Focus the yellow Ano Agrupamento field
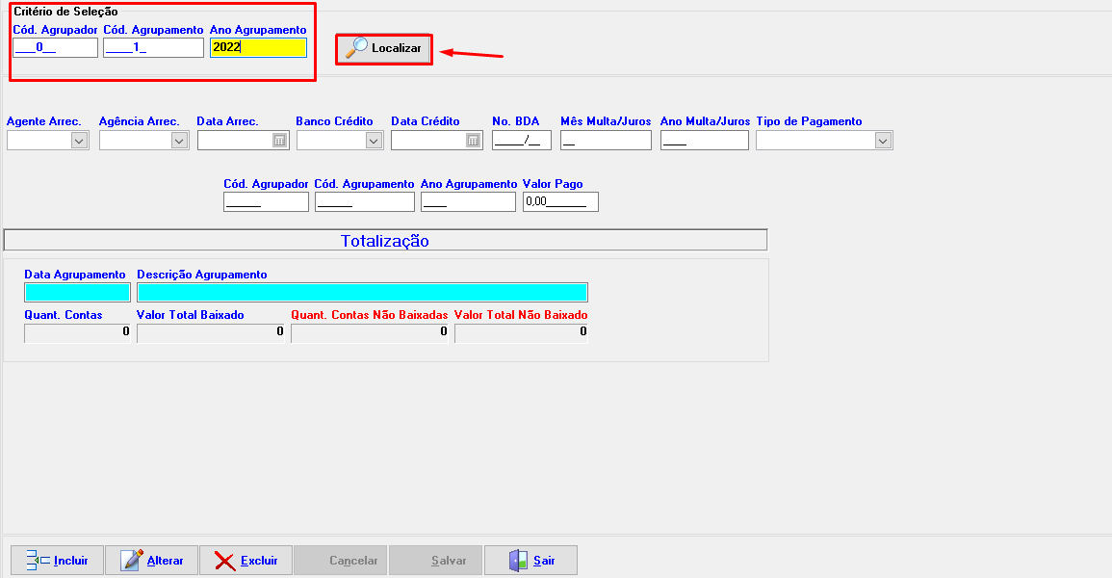The width and height of the screenshot is (1112, 578). pyautogui.click(x=258, y=47)
